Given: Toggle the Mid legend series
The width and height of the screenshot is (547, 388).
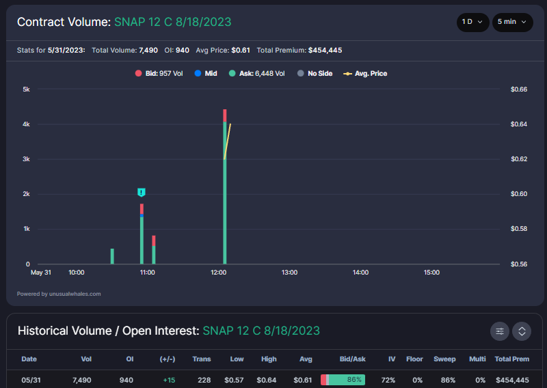Looking at the screenshot, I should click(x=206, y=74).
